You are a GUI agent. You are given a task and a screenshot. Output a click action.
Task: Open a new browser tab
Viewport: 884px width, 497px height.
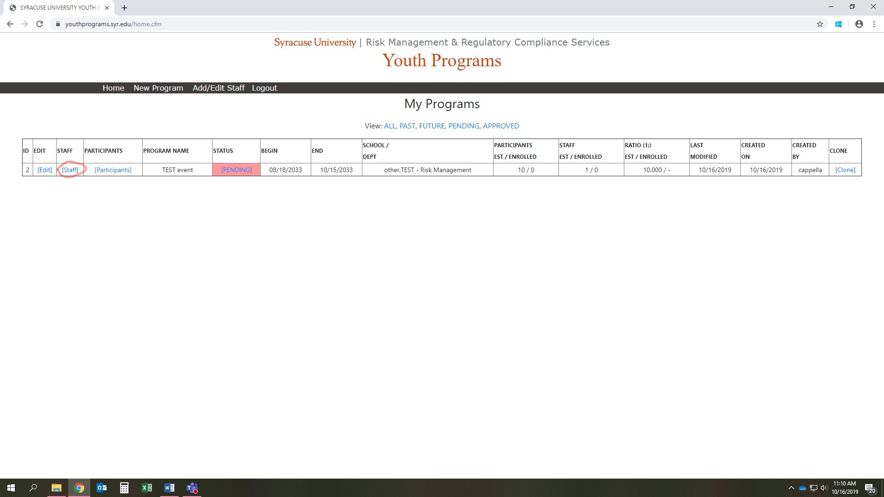click(x=124, y=8)
